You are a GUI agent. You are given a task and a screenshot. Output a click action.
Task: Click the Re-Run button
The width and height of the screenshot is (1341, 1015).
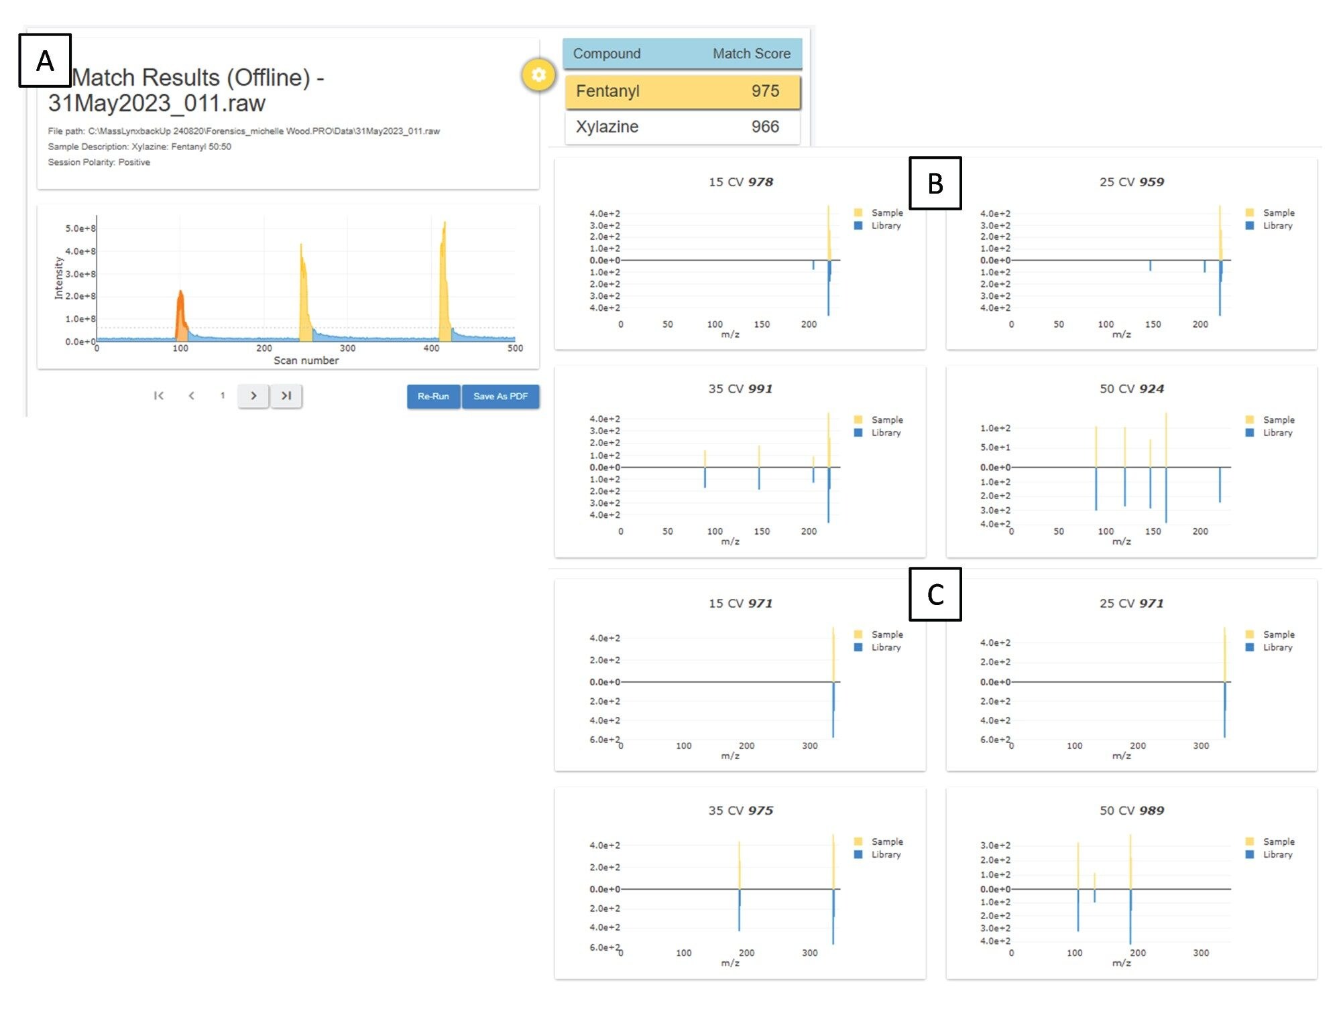point(433,397)
